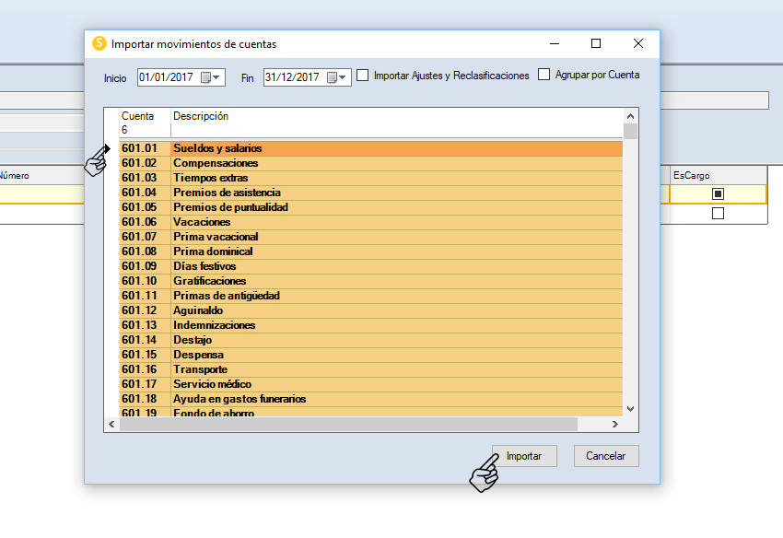Toggle the checked EsCargo checkbox in background grid

click(718, 194)
